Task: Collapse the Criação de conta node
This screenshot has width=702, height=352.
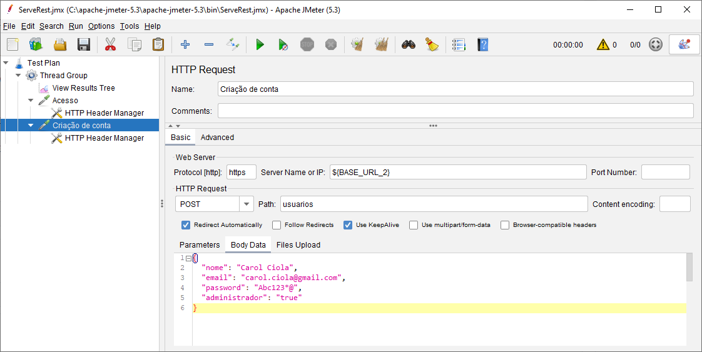Action: tap(31, 126)
